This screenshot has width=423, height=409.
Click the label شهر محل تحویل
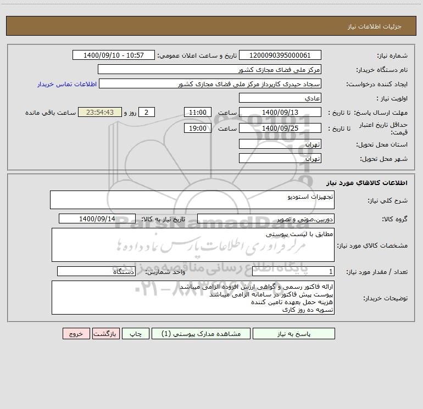(383, 159)
